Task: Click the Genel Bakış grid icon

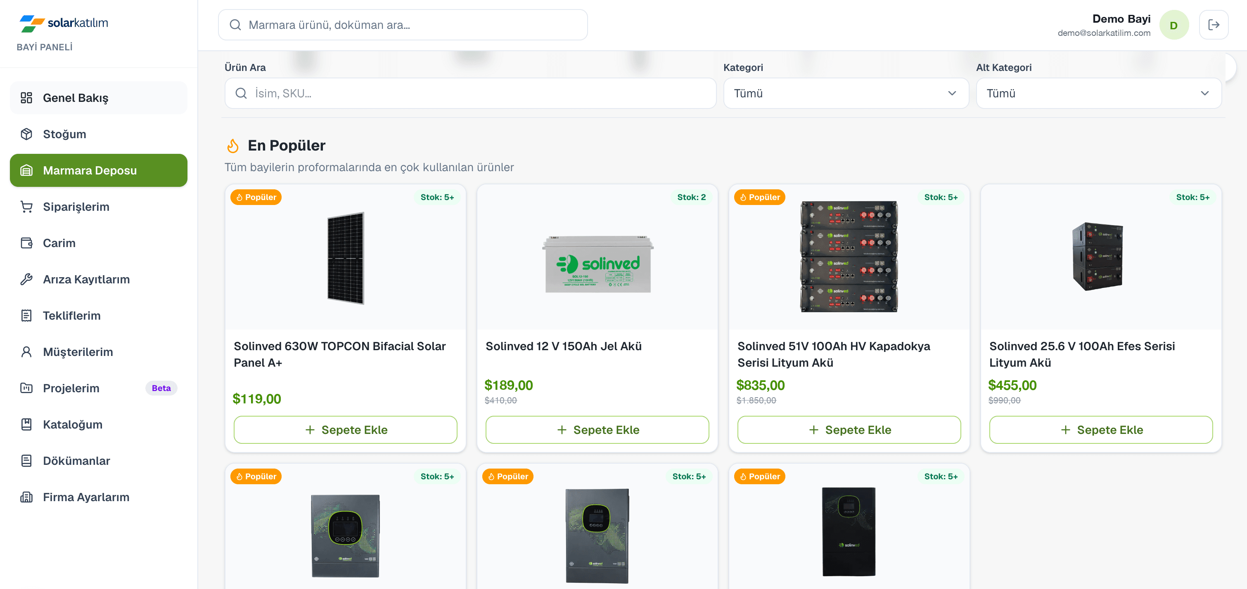Action: pyautogui.click(x=26, y=98)
